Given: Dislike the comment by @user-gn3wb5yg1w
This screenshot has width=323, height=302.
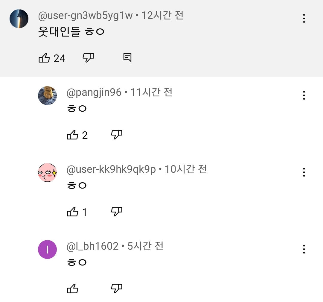Looking at the screenshot, I should pos(88,58).
